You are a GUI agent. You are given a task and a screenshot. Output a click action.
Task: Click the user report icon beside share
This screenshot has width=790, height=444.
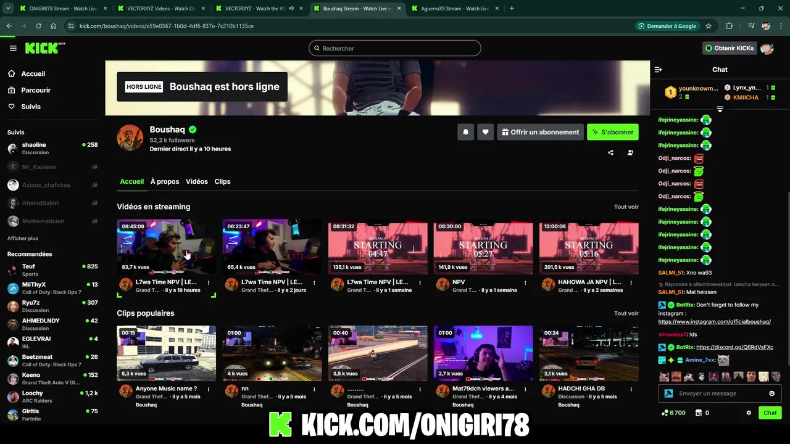pos(630,152)
